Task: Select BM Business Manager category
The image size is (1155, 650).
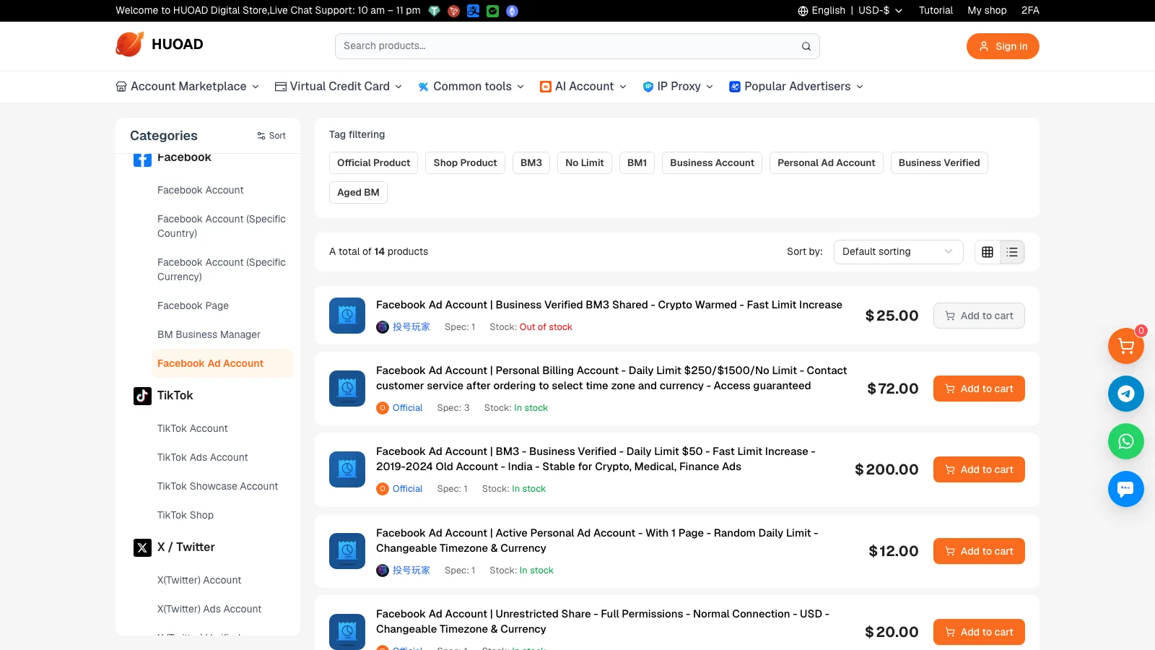Action: coord(209,335)
